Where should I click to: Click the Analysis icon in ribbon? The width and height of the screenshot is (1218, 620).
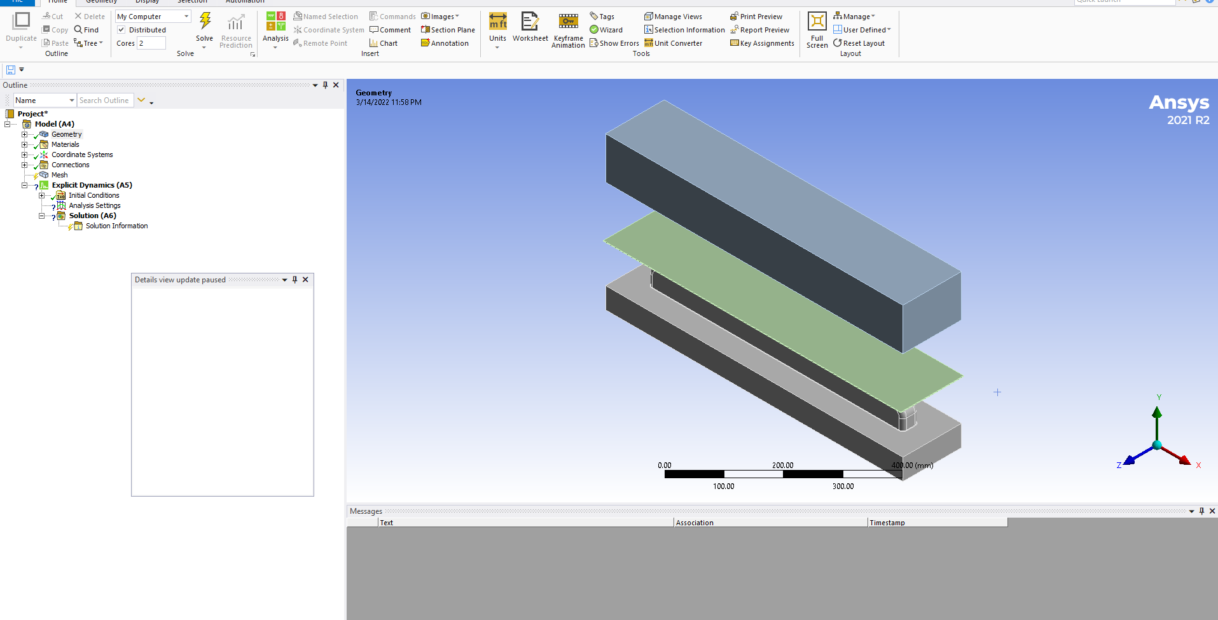275,21
